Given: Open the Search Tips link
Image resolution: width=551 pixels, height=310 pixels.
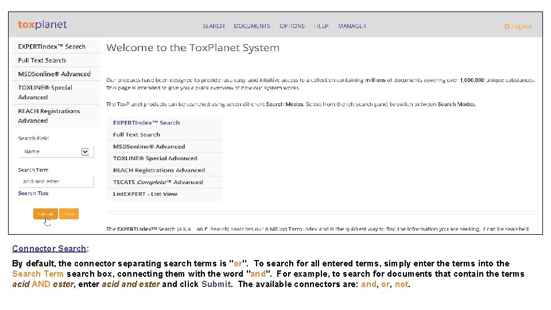Looking at the screenshot, I should (33, 193).
